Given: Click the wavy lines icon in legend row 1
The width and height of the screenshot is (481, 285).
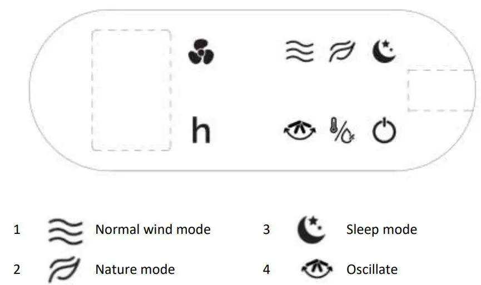Looking at the screenshot, I should [65, 229].
